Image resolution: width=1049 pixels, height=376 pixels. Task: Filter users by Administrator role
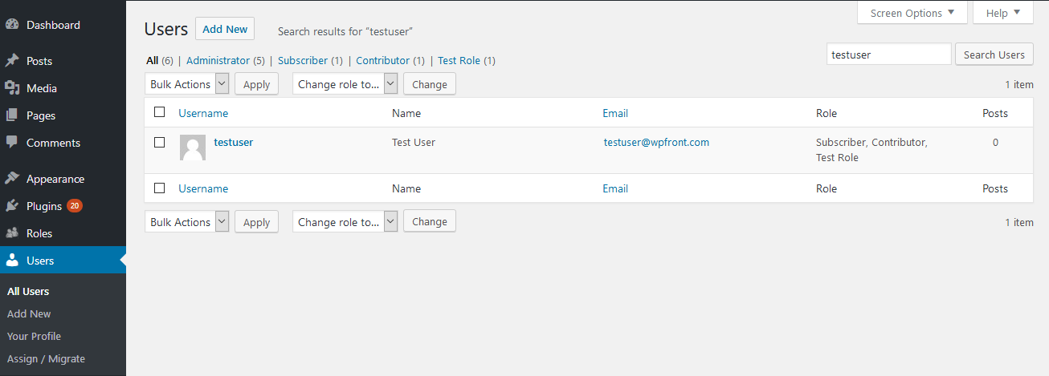point(218,60)
